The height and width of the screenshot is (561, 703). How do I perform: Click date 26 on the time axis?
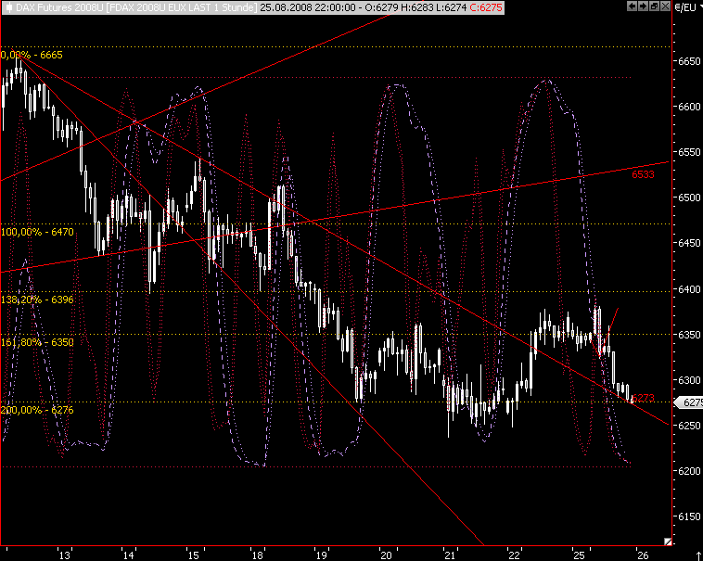(643, 555)
